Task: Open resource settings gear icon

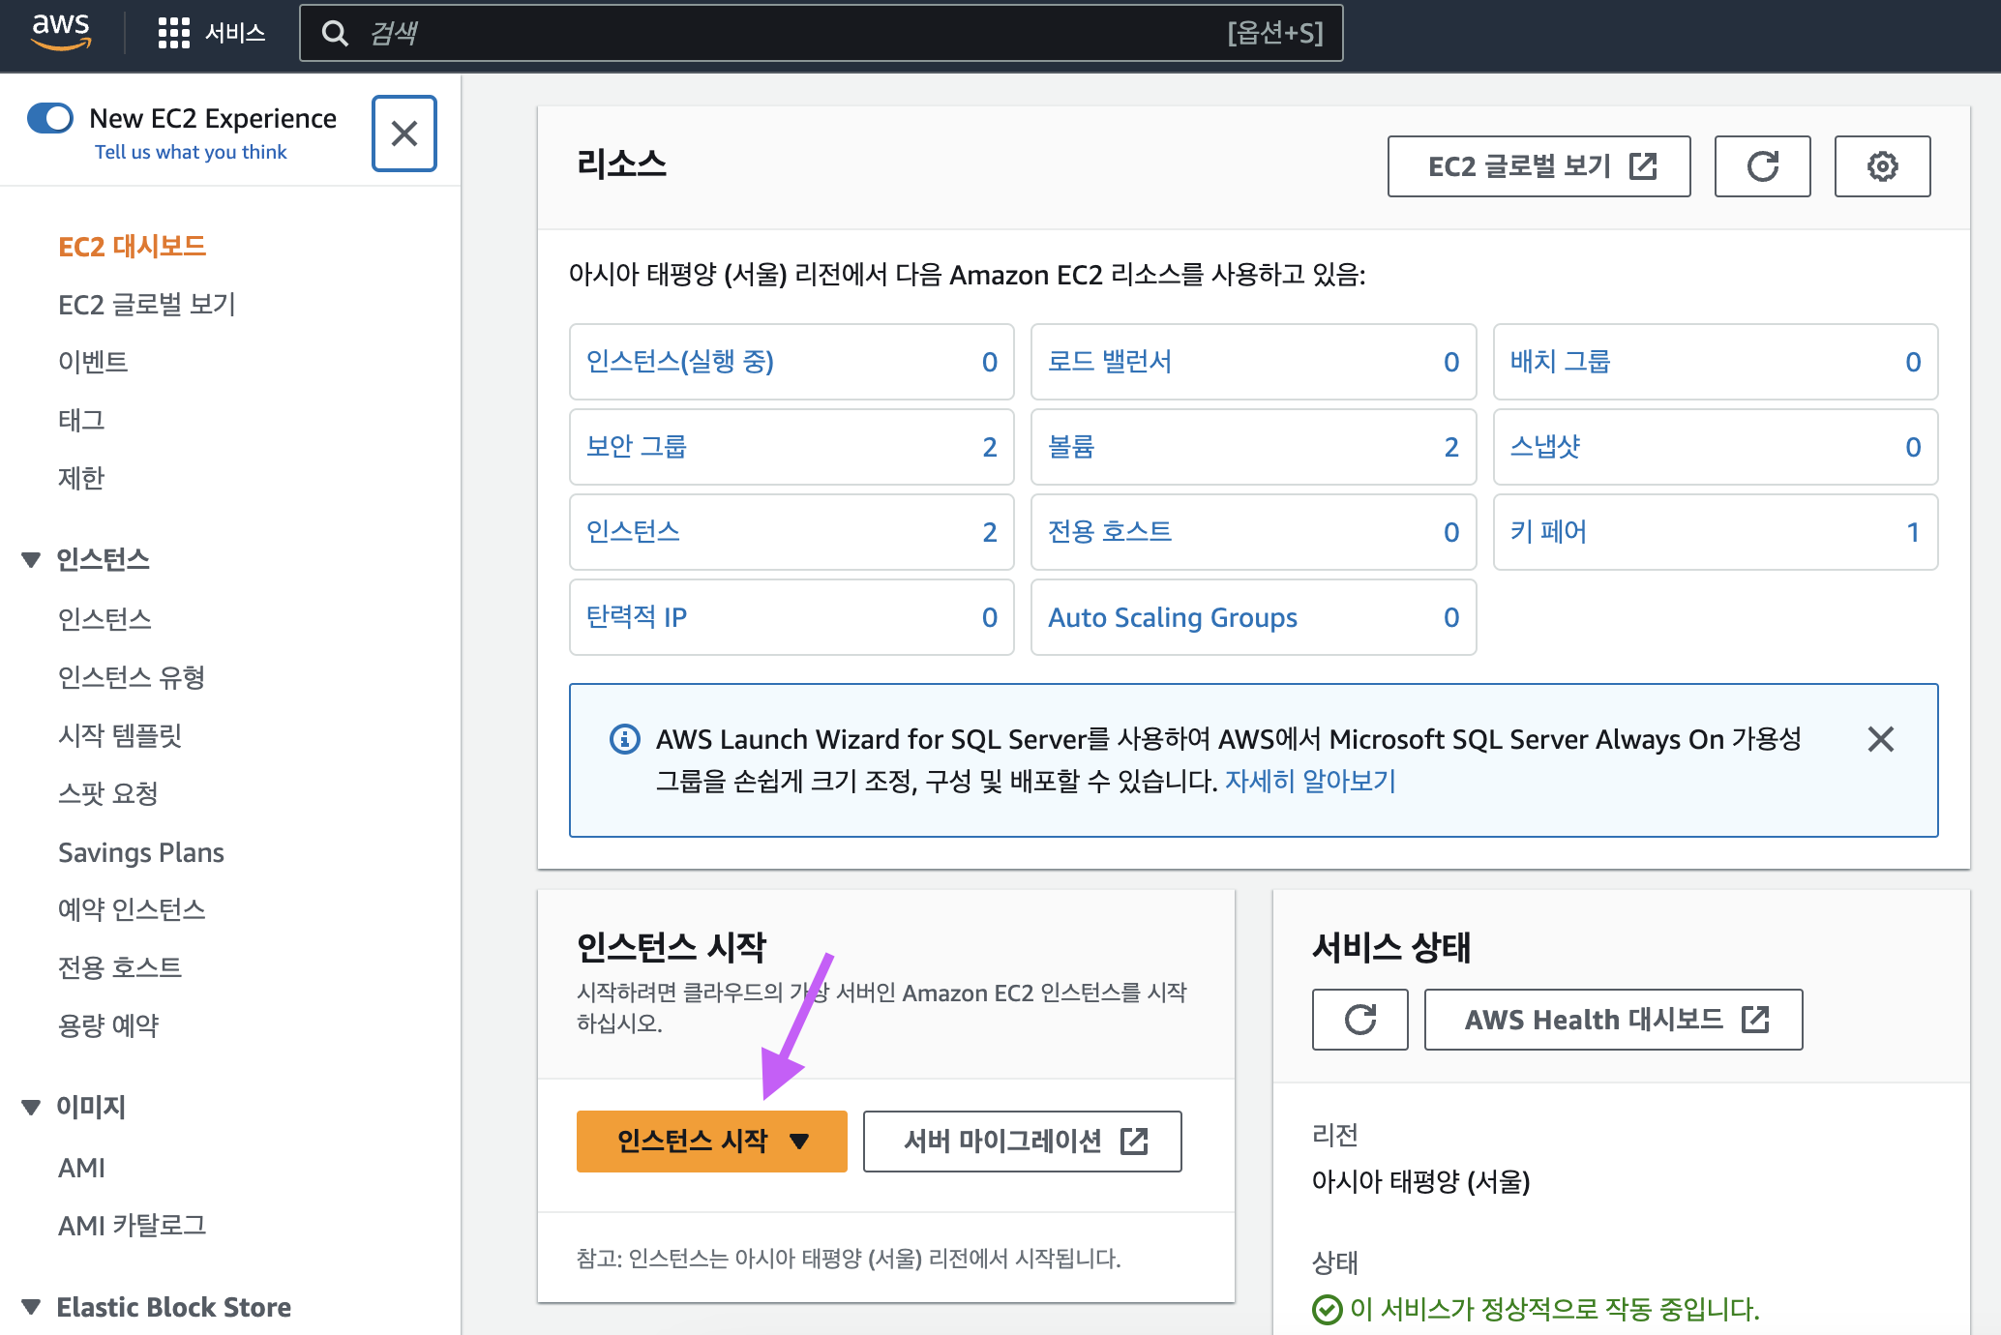Action: pyautogui.click(x=1882, y=166)
